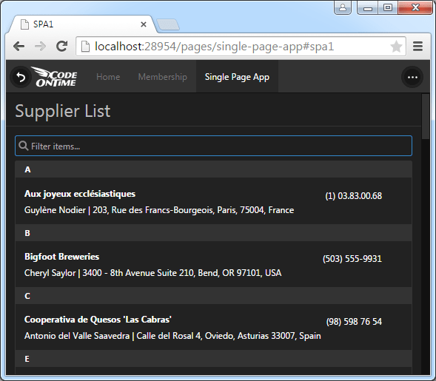Click the address bar URL

pos(214,47)
